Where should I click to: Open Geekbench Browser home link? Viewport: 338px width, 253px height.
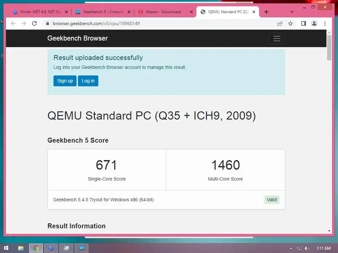coord(77,38)
